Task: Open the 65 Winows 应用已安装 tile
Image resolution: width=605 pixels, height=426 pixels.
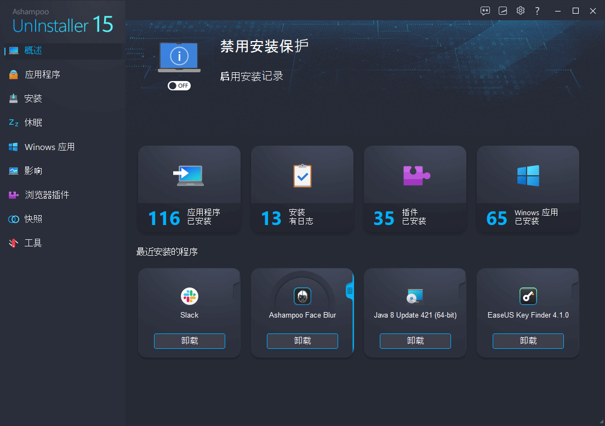Action: (x=528, y=189)
